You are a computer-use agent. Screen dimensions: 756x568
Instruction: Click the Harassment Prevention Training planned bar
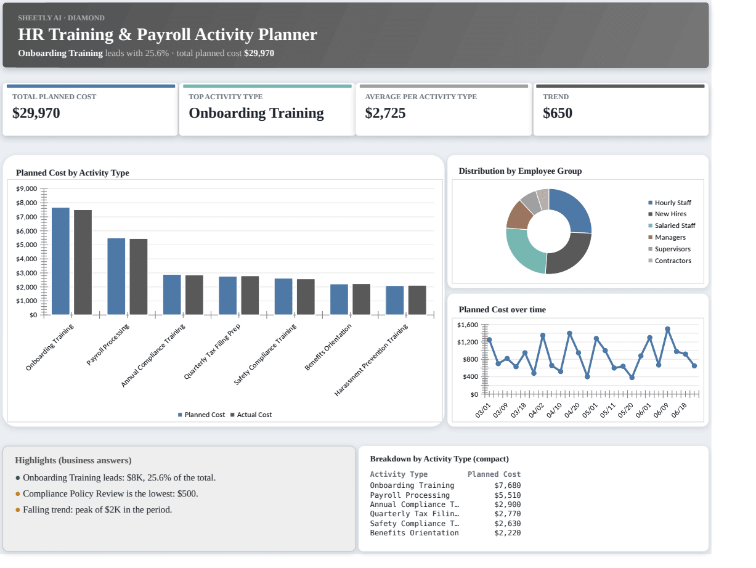(x=395, y=301)
